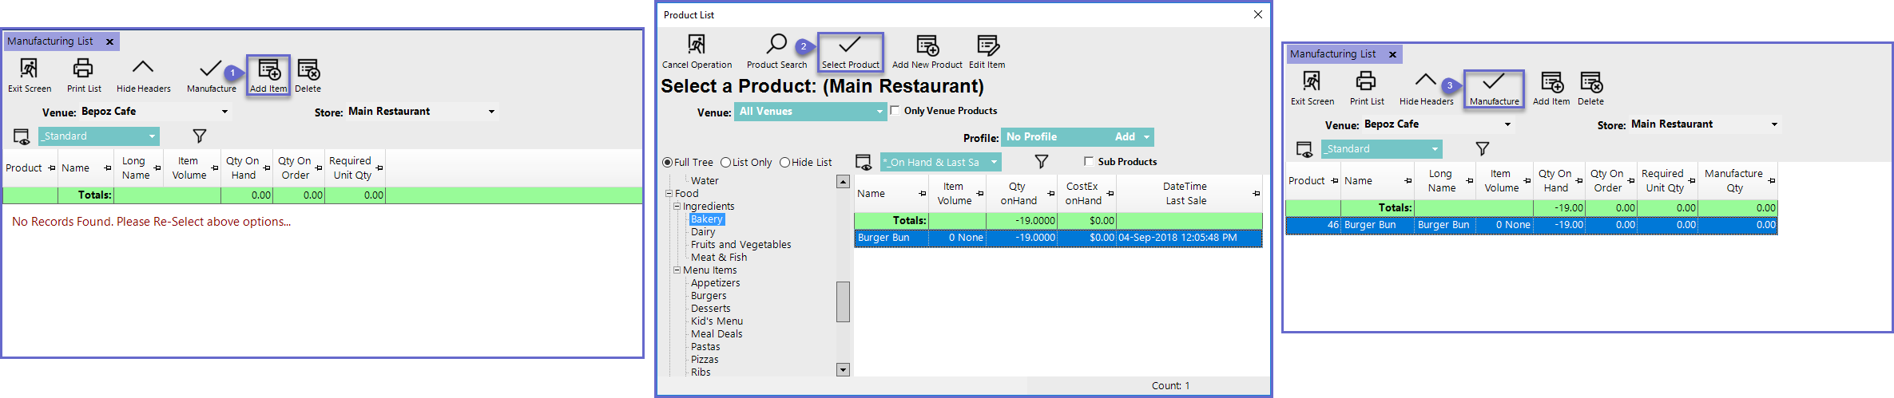Expand the No Profile dropdown arrow
Screen dimensions: 1894x398
[x=1147, y=137]
